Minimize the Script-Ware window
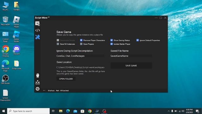This screenshot has width=202, height=114. click(156, 18)
